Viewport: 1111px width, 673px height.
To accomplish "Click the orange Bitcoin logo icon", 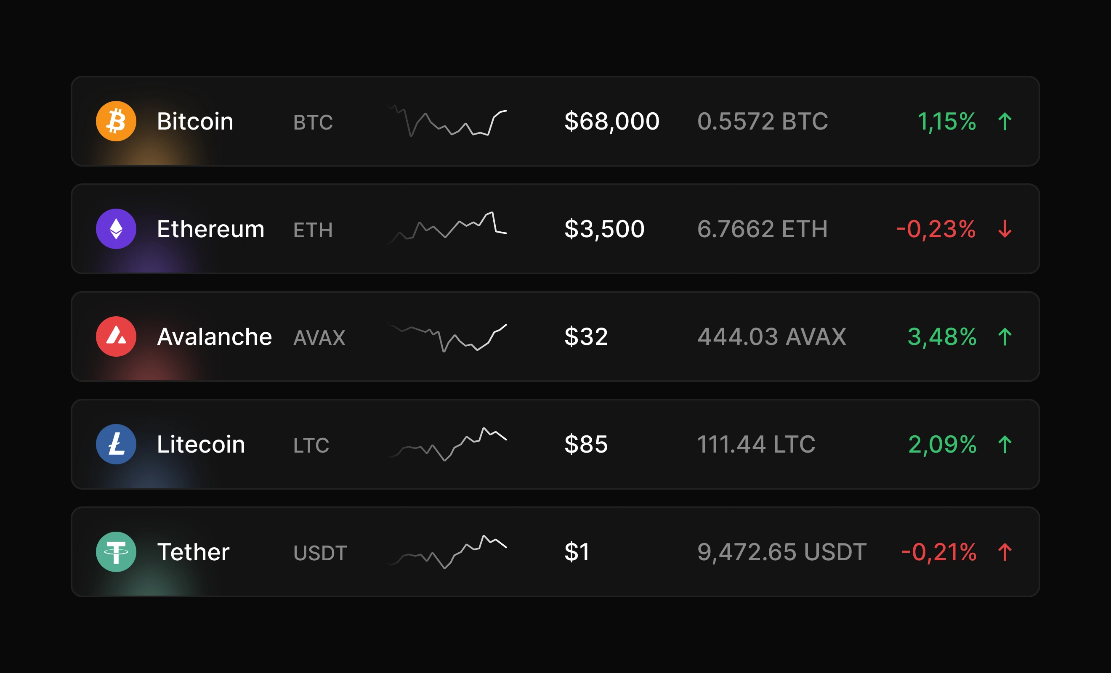I will point(116,121).
